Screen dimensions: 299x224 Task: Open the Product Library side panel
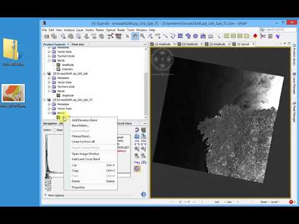pyautogui.click(x=294, y=55)
